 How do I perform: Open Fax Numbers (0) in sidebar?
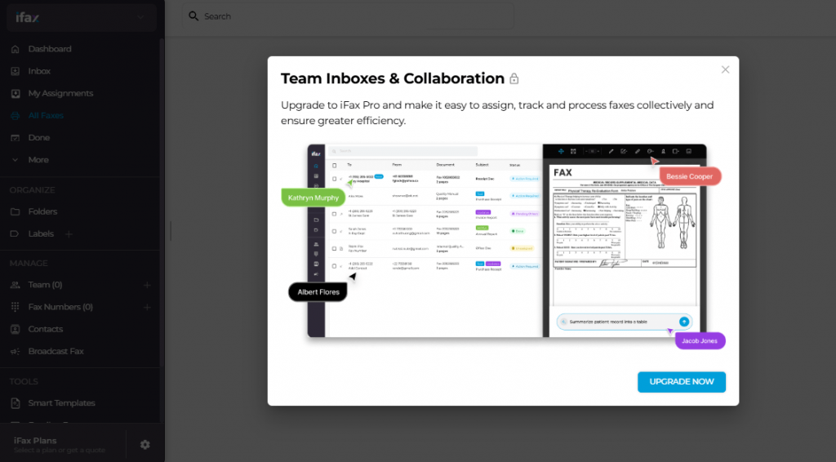pyautogui.click(x=60, y=307)
